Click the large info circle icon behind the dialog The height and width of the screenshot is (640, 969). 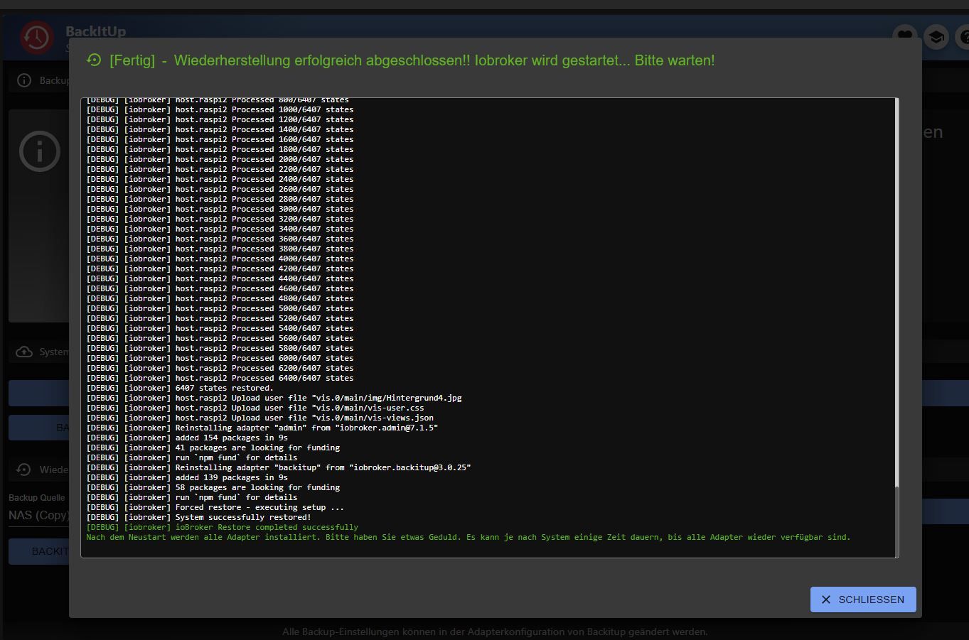pyautogui.click(x=40, y=151)
